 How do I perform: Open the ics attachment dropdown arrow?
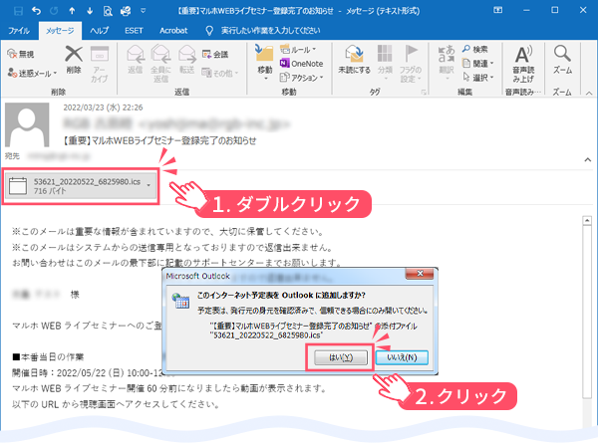[149, 185]
